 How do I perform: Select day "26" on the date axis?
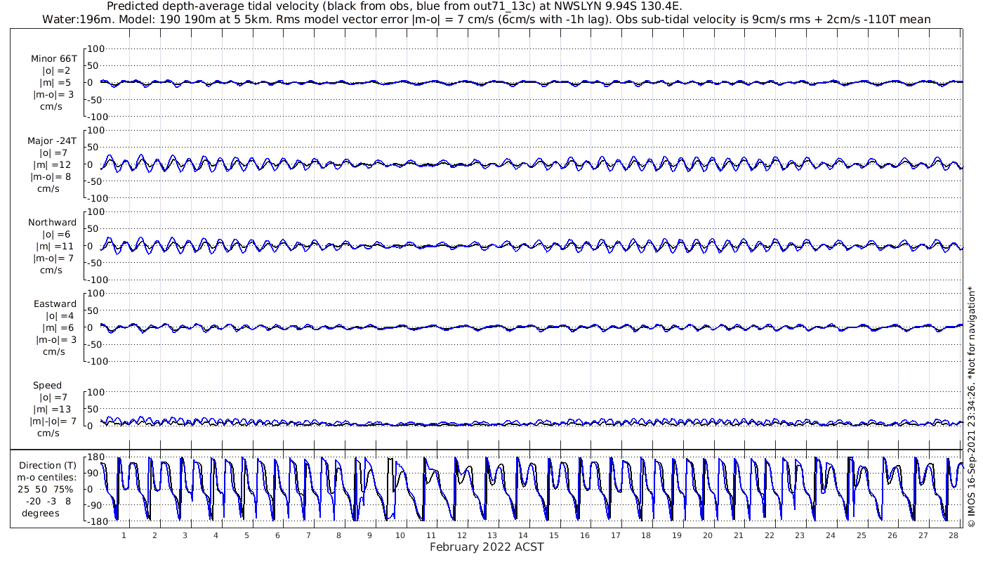click(892, 535)
